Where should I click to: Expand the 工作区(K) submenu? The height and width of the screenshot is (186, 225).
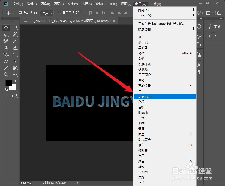165,15
